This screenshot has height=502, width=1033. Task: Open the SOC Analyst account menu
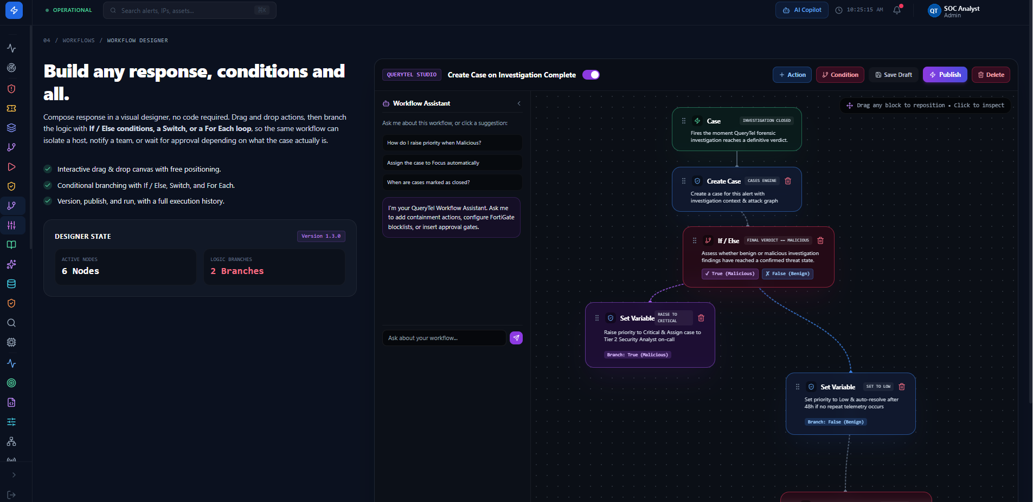[954, 11]
